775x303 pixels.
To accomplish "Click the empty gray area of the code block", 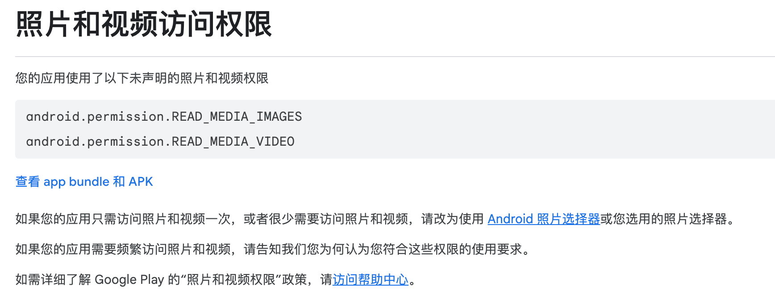I will pyautogui.click(x=536, y=129).
